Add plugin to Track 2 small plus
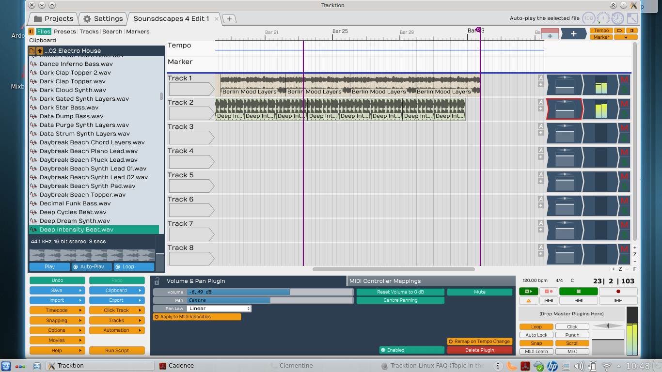 click(541, 108)
